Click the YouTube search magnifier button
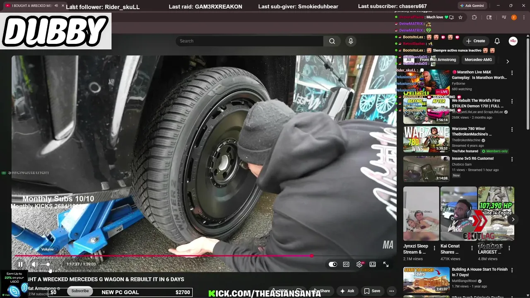Image resolution: width=530 pixels, height=298 pixels. [x=332, y=41]
